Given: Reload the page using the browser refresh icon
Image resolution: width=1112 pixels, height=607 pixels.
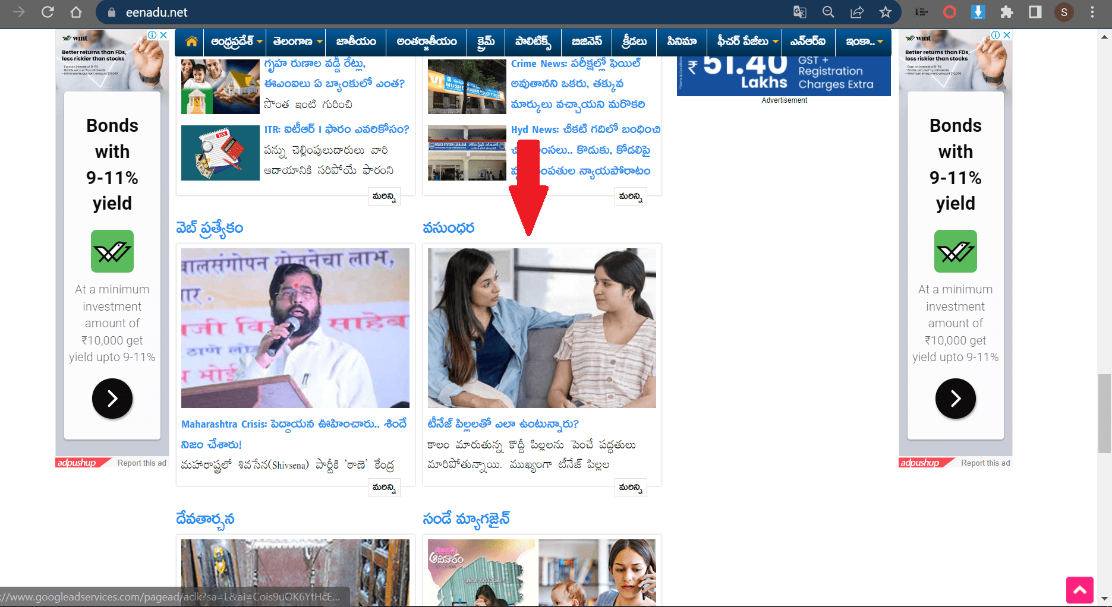Looking at the screenshot, I should coord(48,12).
